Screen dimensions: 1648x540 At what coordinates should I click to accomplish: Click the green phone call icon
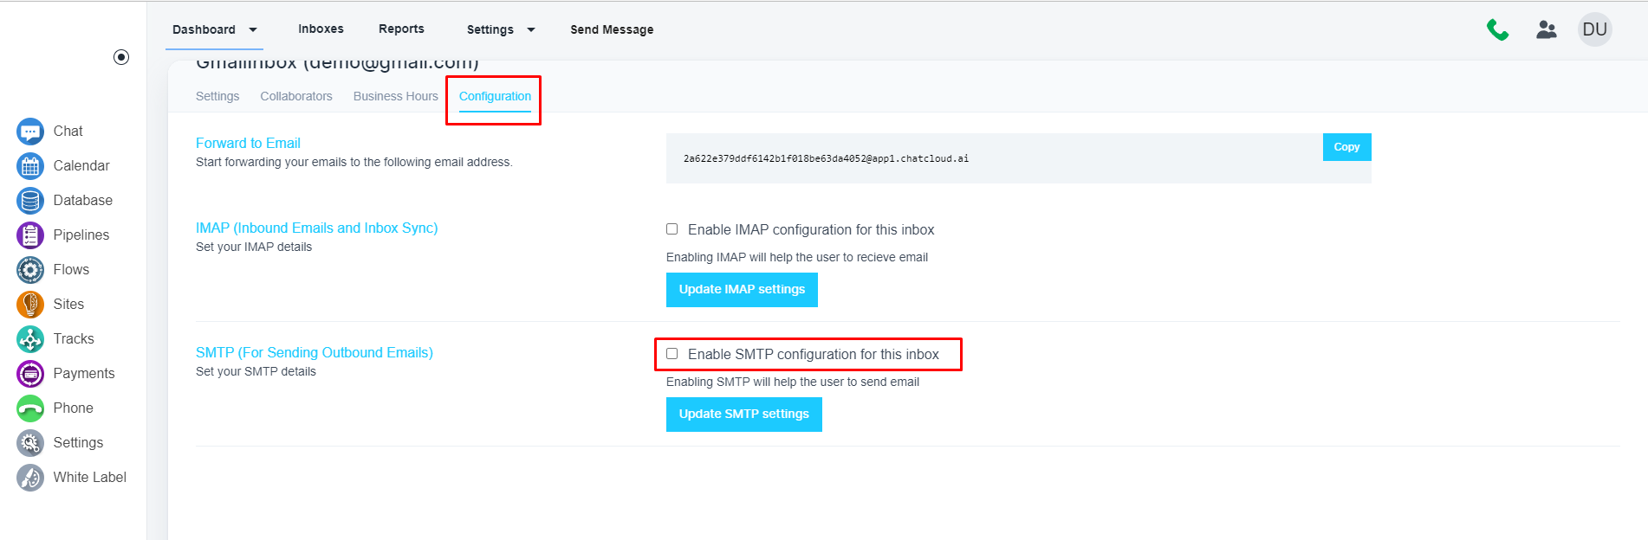1497,30
